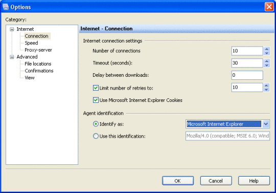
Task: Decrease retries limit value
Action: tap(266, 90)
